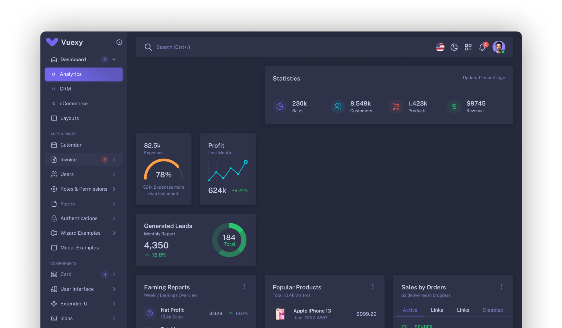This screenshot has width=562, height=328.
Task: Collapse the Dashboard menu chevron
Action: (114, 60)
